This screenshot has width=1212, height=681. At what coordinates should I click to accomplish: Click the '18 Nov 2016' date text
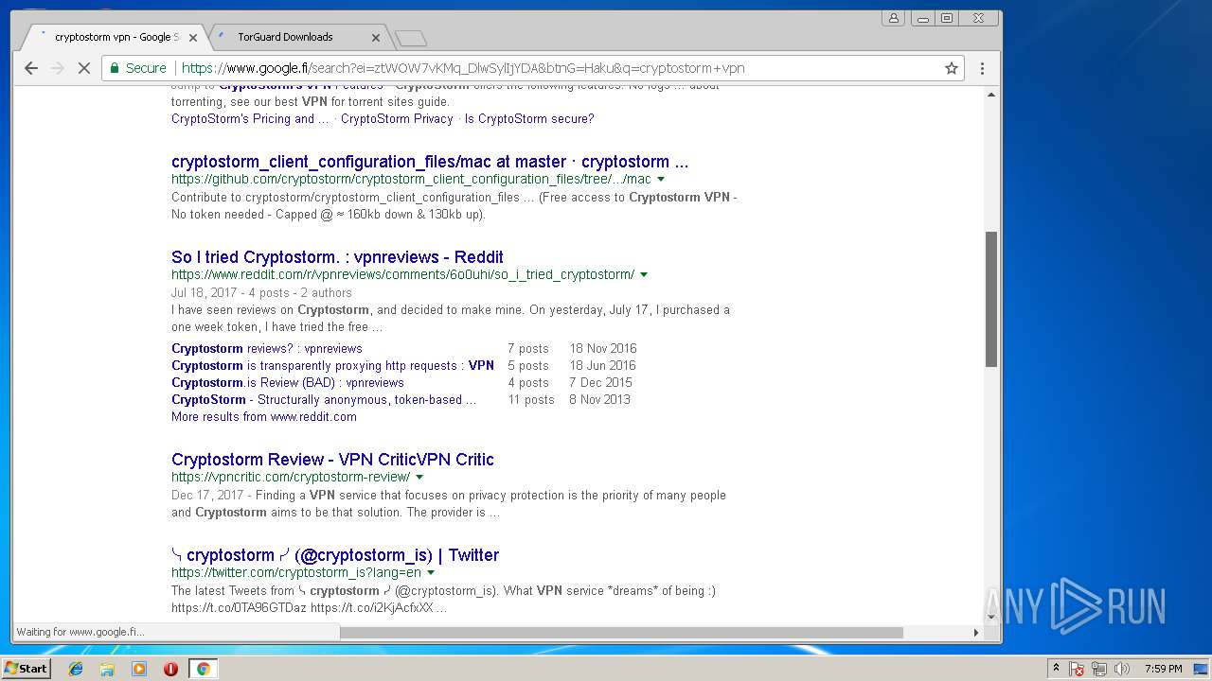tap(603, 349)
